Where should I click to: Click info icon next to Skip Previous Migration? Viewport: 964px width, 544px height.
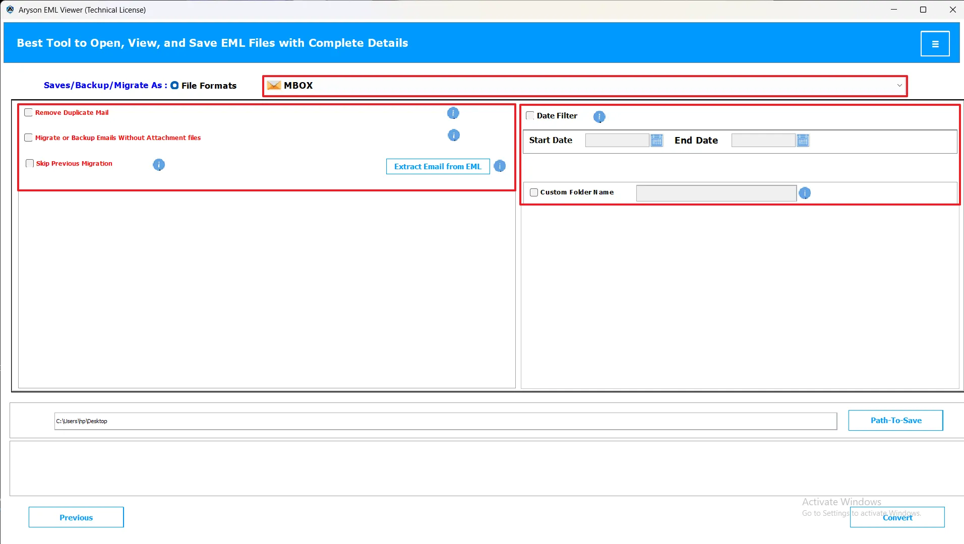158,165
